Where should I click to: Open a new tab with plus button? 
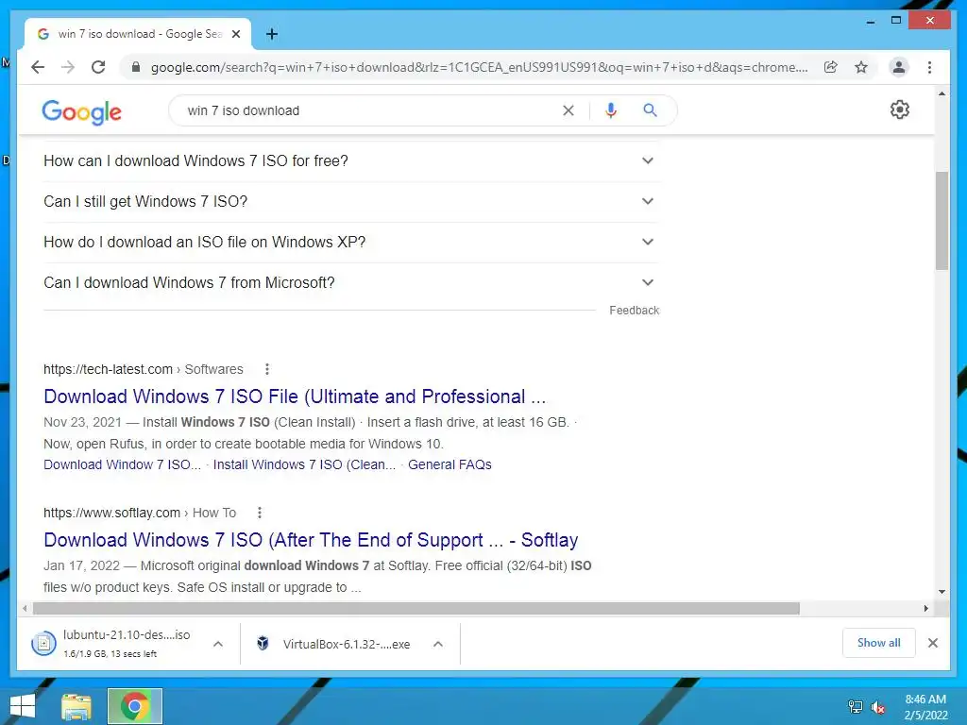(x=272, y=34)
